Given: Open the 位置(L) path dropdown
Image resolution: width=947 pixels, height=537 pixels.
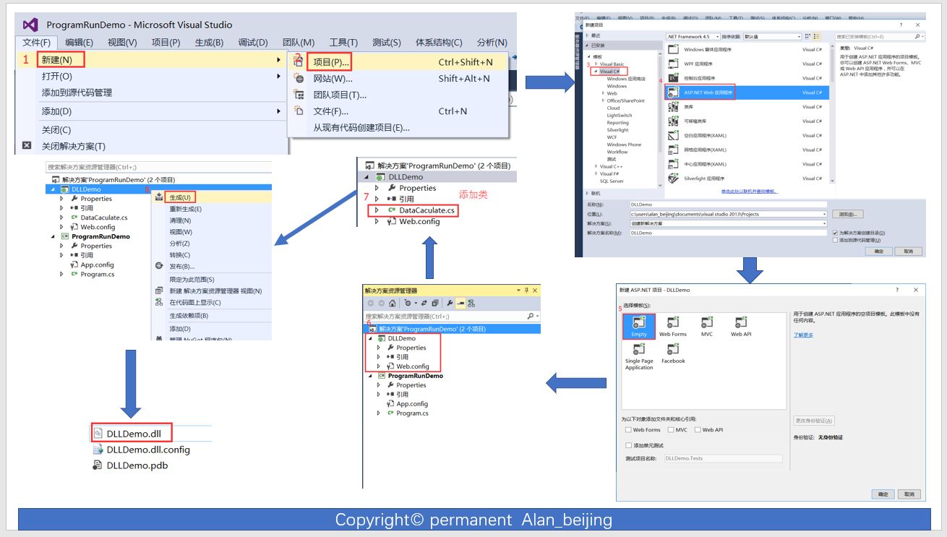Looking at the screenshot, I should (x=824, y=214).
